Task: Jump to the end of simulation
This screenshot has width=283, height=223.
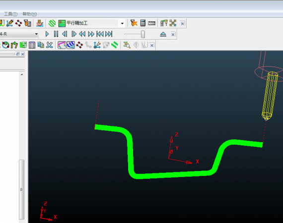Action: 109,34
